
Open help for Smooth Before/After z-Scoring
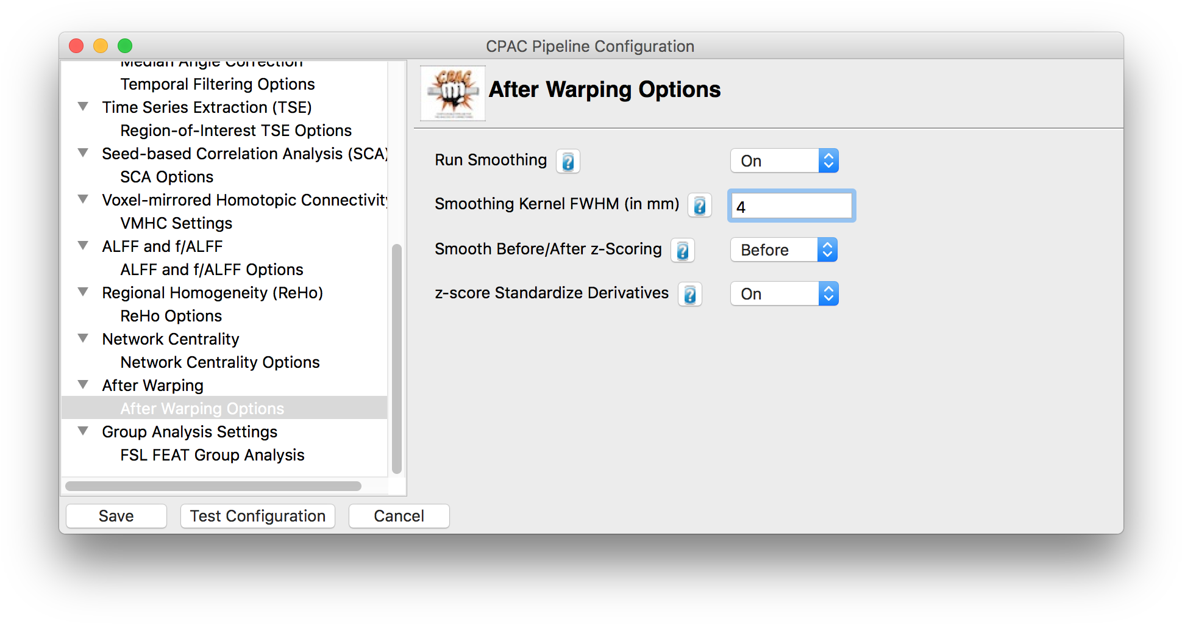click(x=682, y=249)
